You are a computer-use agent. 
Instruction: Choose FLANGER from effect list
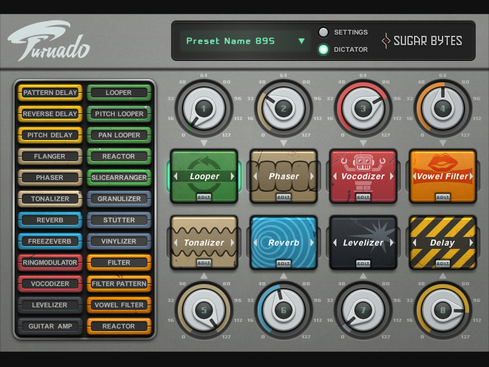(50, 156)
